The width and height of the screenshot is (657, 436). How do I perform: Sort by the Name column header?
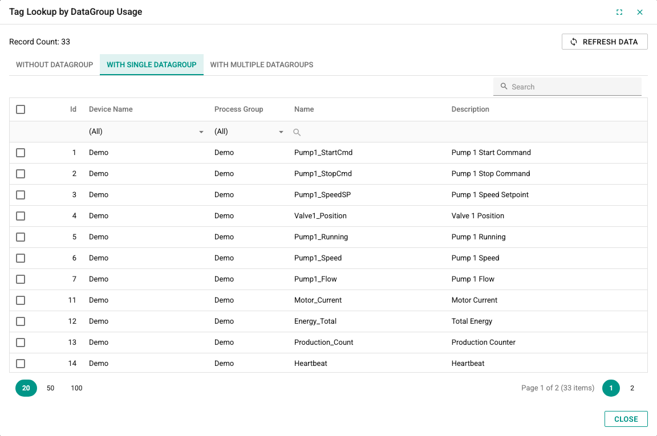(x=304, y=109)
